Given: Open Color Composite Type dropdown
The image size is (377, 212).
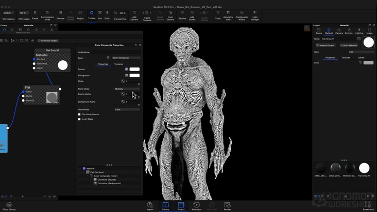Looking at the screenshot, I should tap(126, 58).
